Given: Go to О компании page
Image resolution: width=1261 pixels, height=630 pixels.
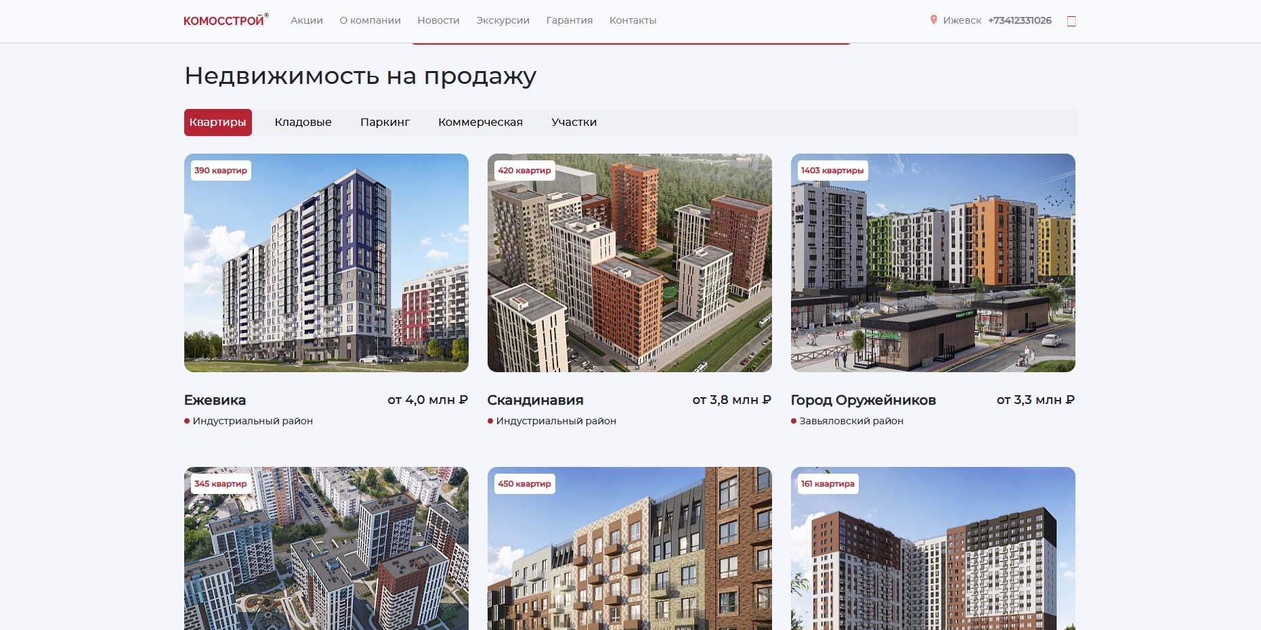Looking at the screenshot, I should coord(370,20).
